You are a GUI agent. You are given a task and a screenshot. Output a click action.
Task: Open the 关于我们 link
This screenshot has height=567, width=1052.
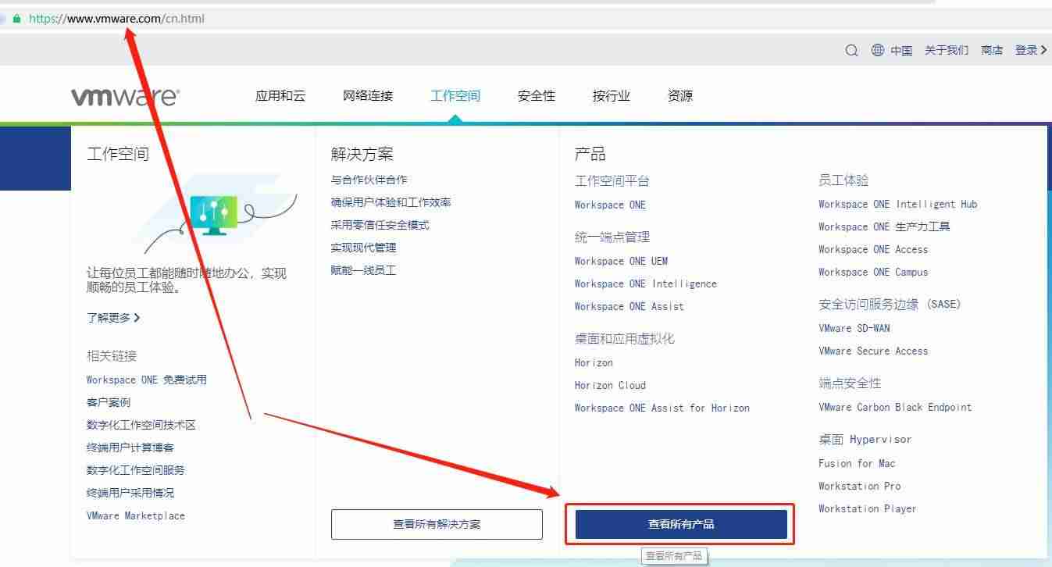(947, 50)
